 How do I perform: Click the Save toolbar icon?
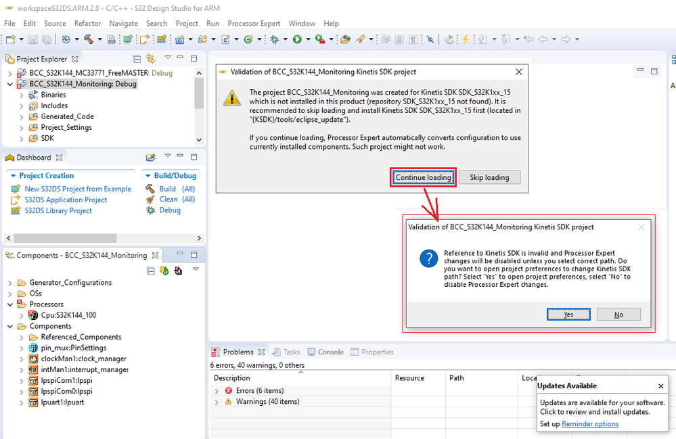point(32,39)
